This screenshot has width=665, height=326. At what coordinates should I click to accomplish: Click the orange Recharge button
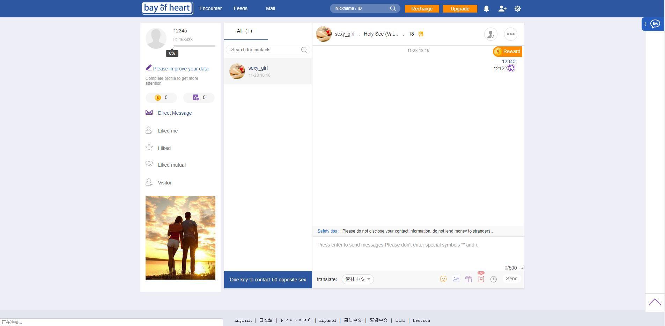click(x=422, y=9)
